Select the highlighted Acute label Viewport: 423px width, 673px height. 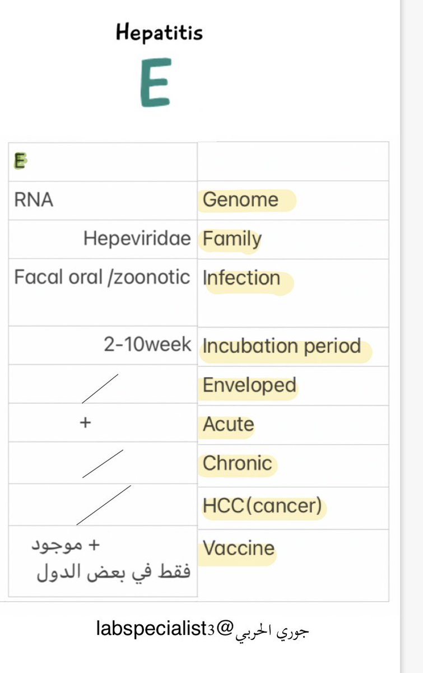(x=229, y=425)
